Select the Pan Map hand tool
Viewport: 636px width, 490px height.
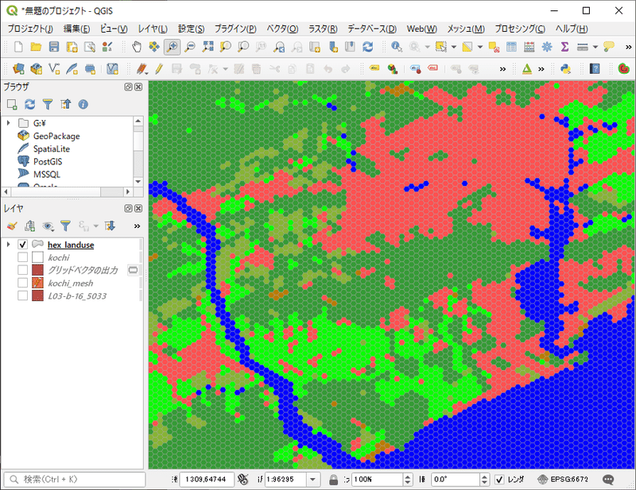click(x=137, y=47)
